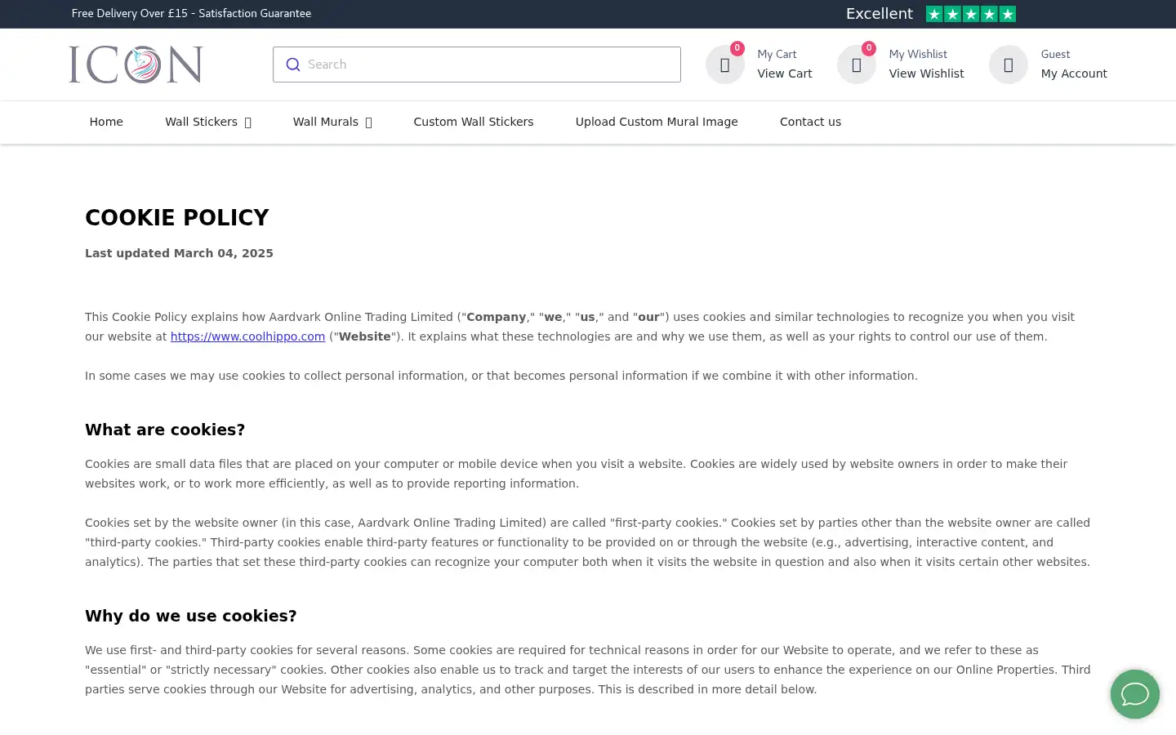Viewport: 1176px width, 735px height.
Task: Focus the Search input field
Action: [477, 65]
